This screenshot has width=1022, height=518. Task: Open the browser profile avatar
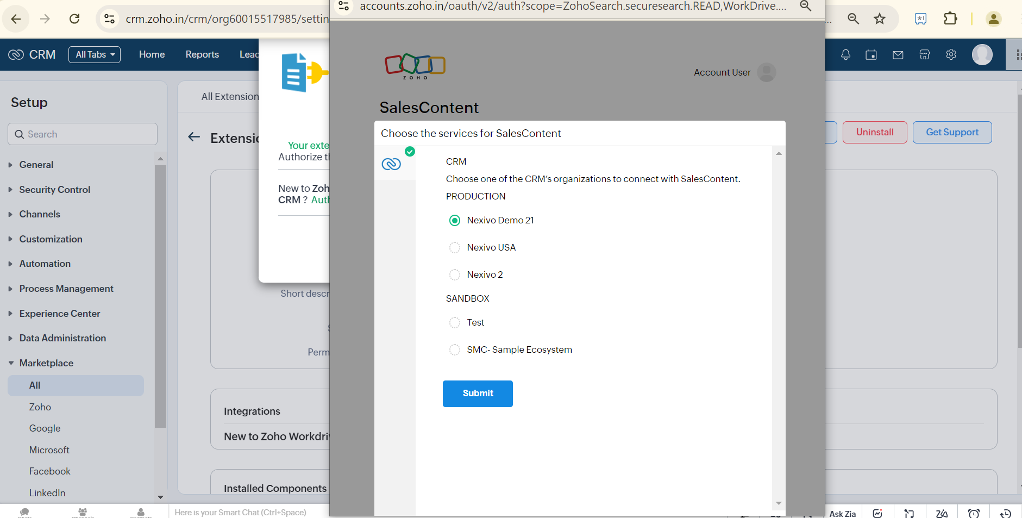pos(994,19)
